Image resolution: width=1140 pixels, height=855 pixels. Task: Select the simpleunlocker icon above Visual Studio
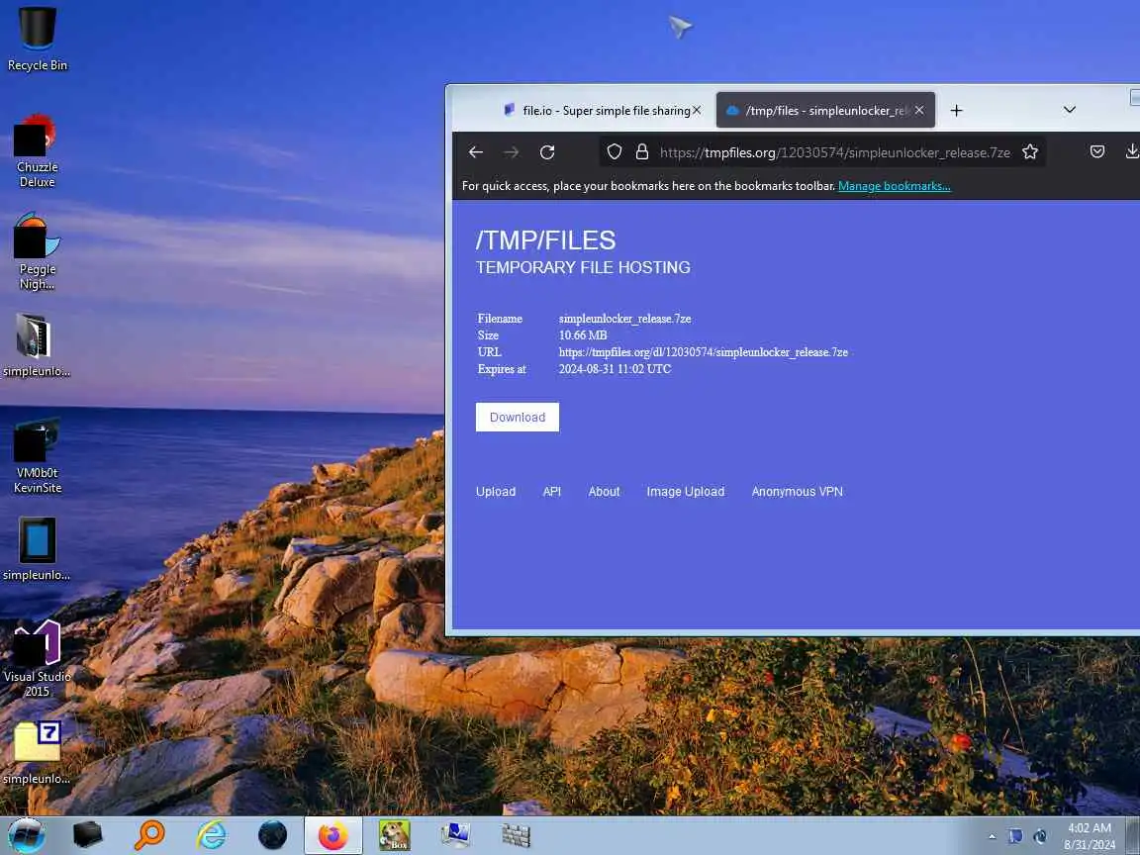click(x=37, y=549)
